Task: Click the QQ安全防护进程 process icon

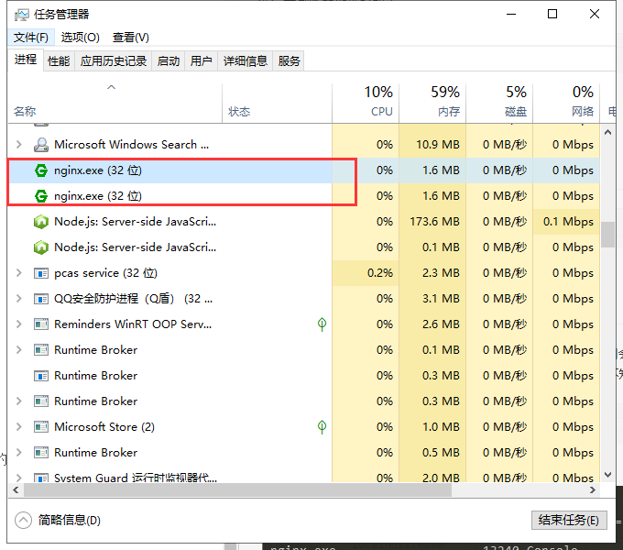Action: coord(41,299)
